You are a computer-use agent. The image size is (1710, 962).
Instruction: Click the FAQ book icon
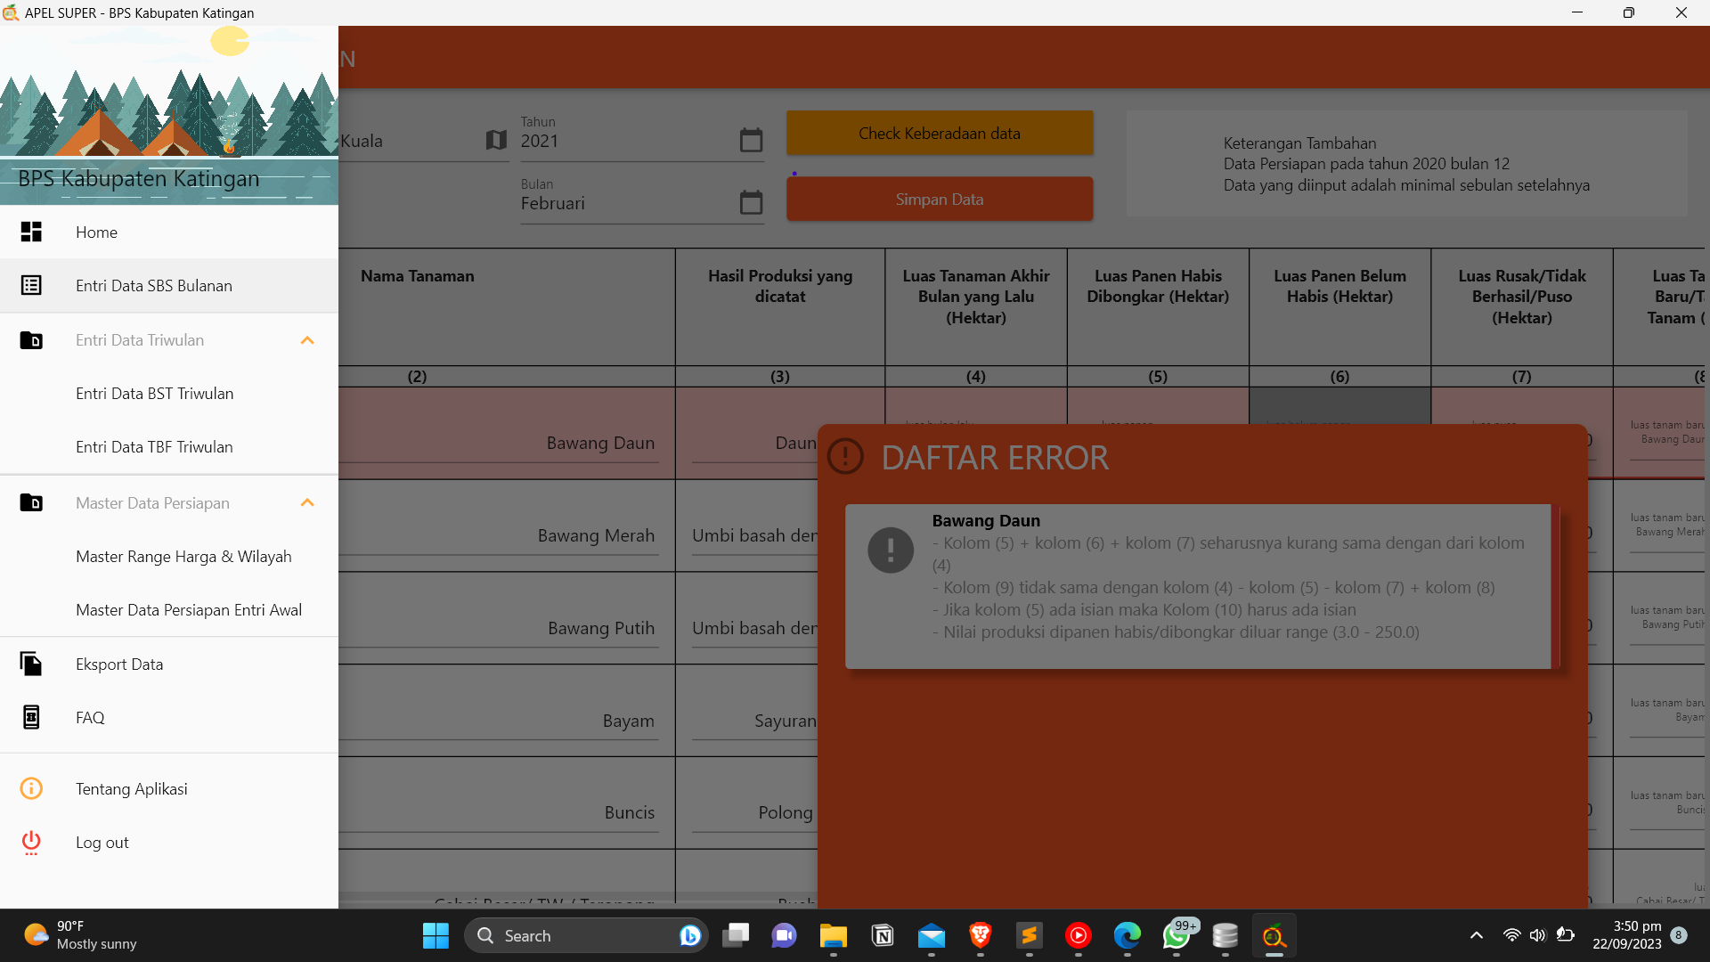pyautogui.click(x=31, y=718)
